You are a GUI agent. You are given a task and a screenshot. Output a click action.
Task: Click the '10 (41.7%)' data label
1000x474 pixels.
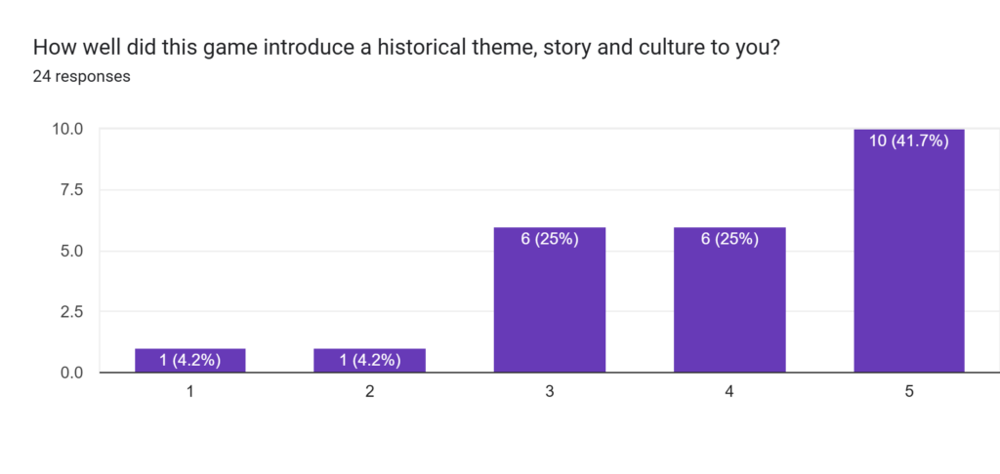(x=909, y=141)
